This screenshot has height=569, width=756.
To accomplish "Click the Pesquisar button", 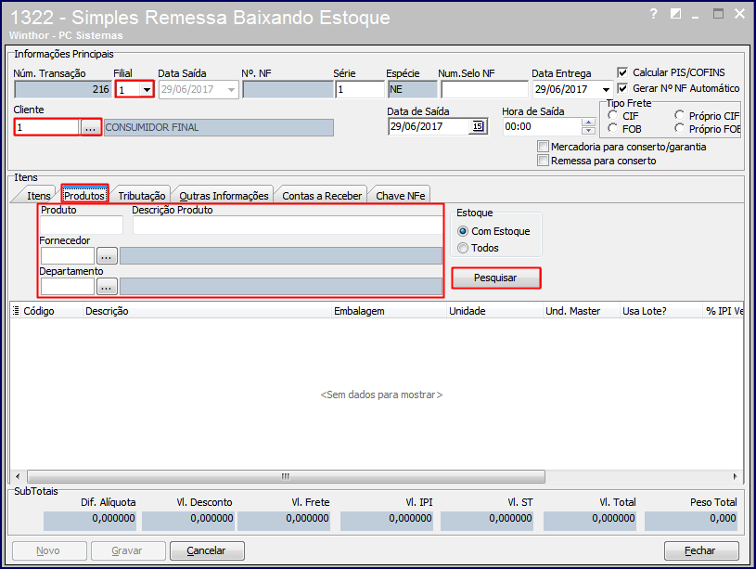I will tap(495, 278).
